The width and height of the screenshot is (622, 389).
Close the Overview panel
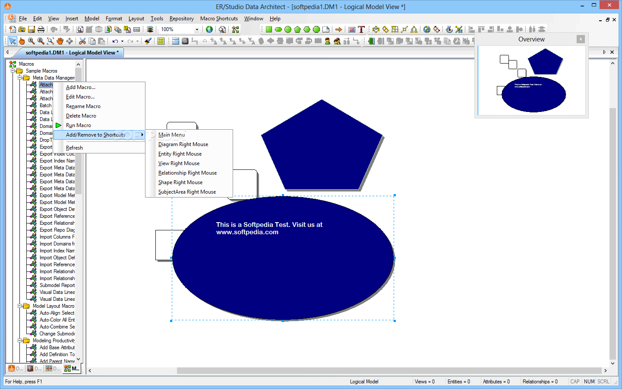(581, 39)
